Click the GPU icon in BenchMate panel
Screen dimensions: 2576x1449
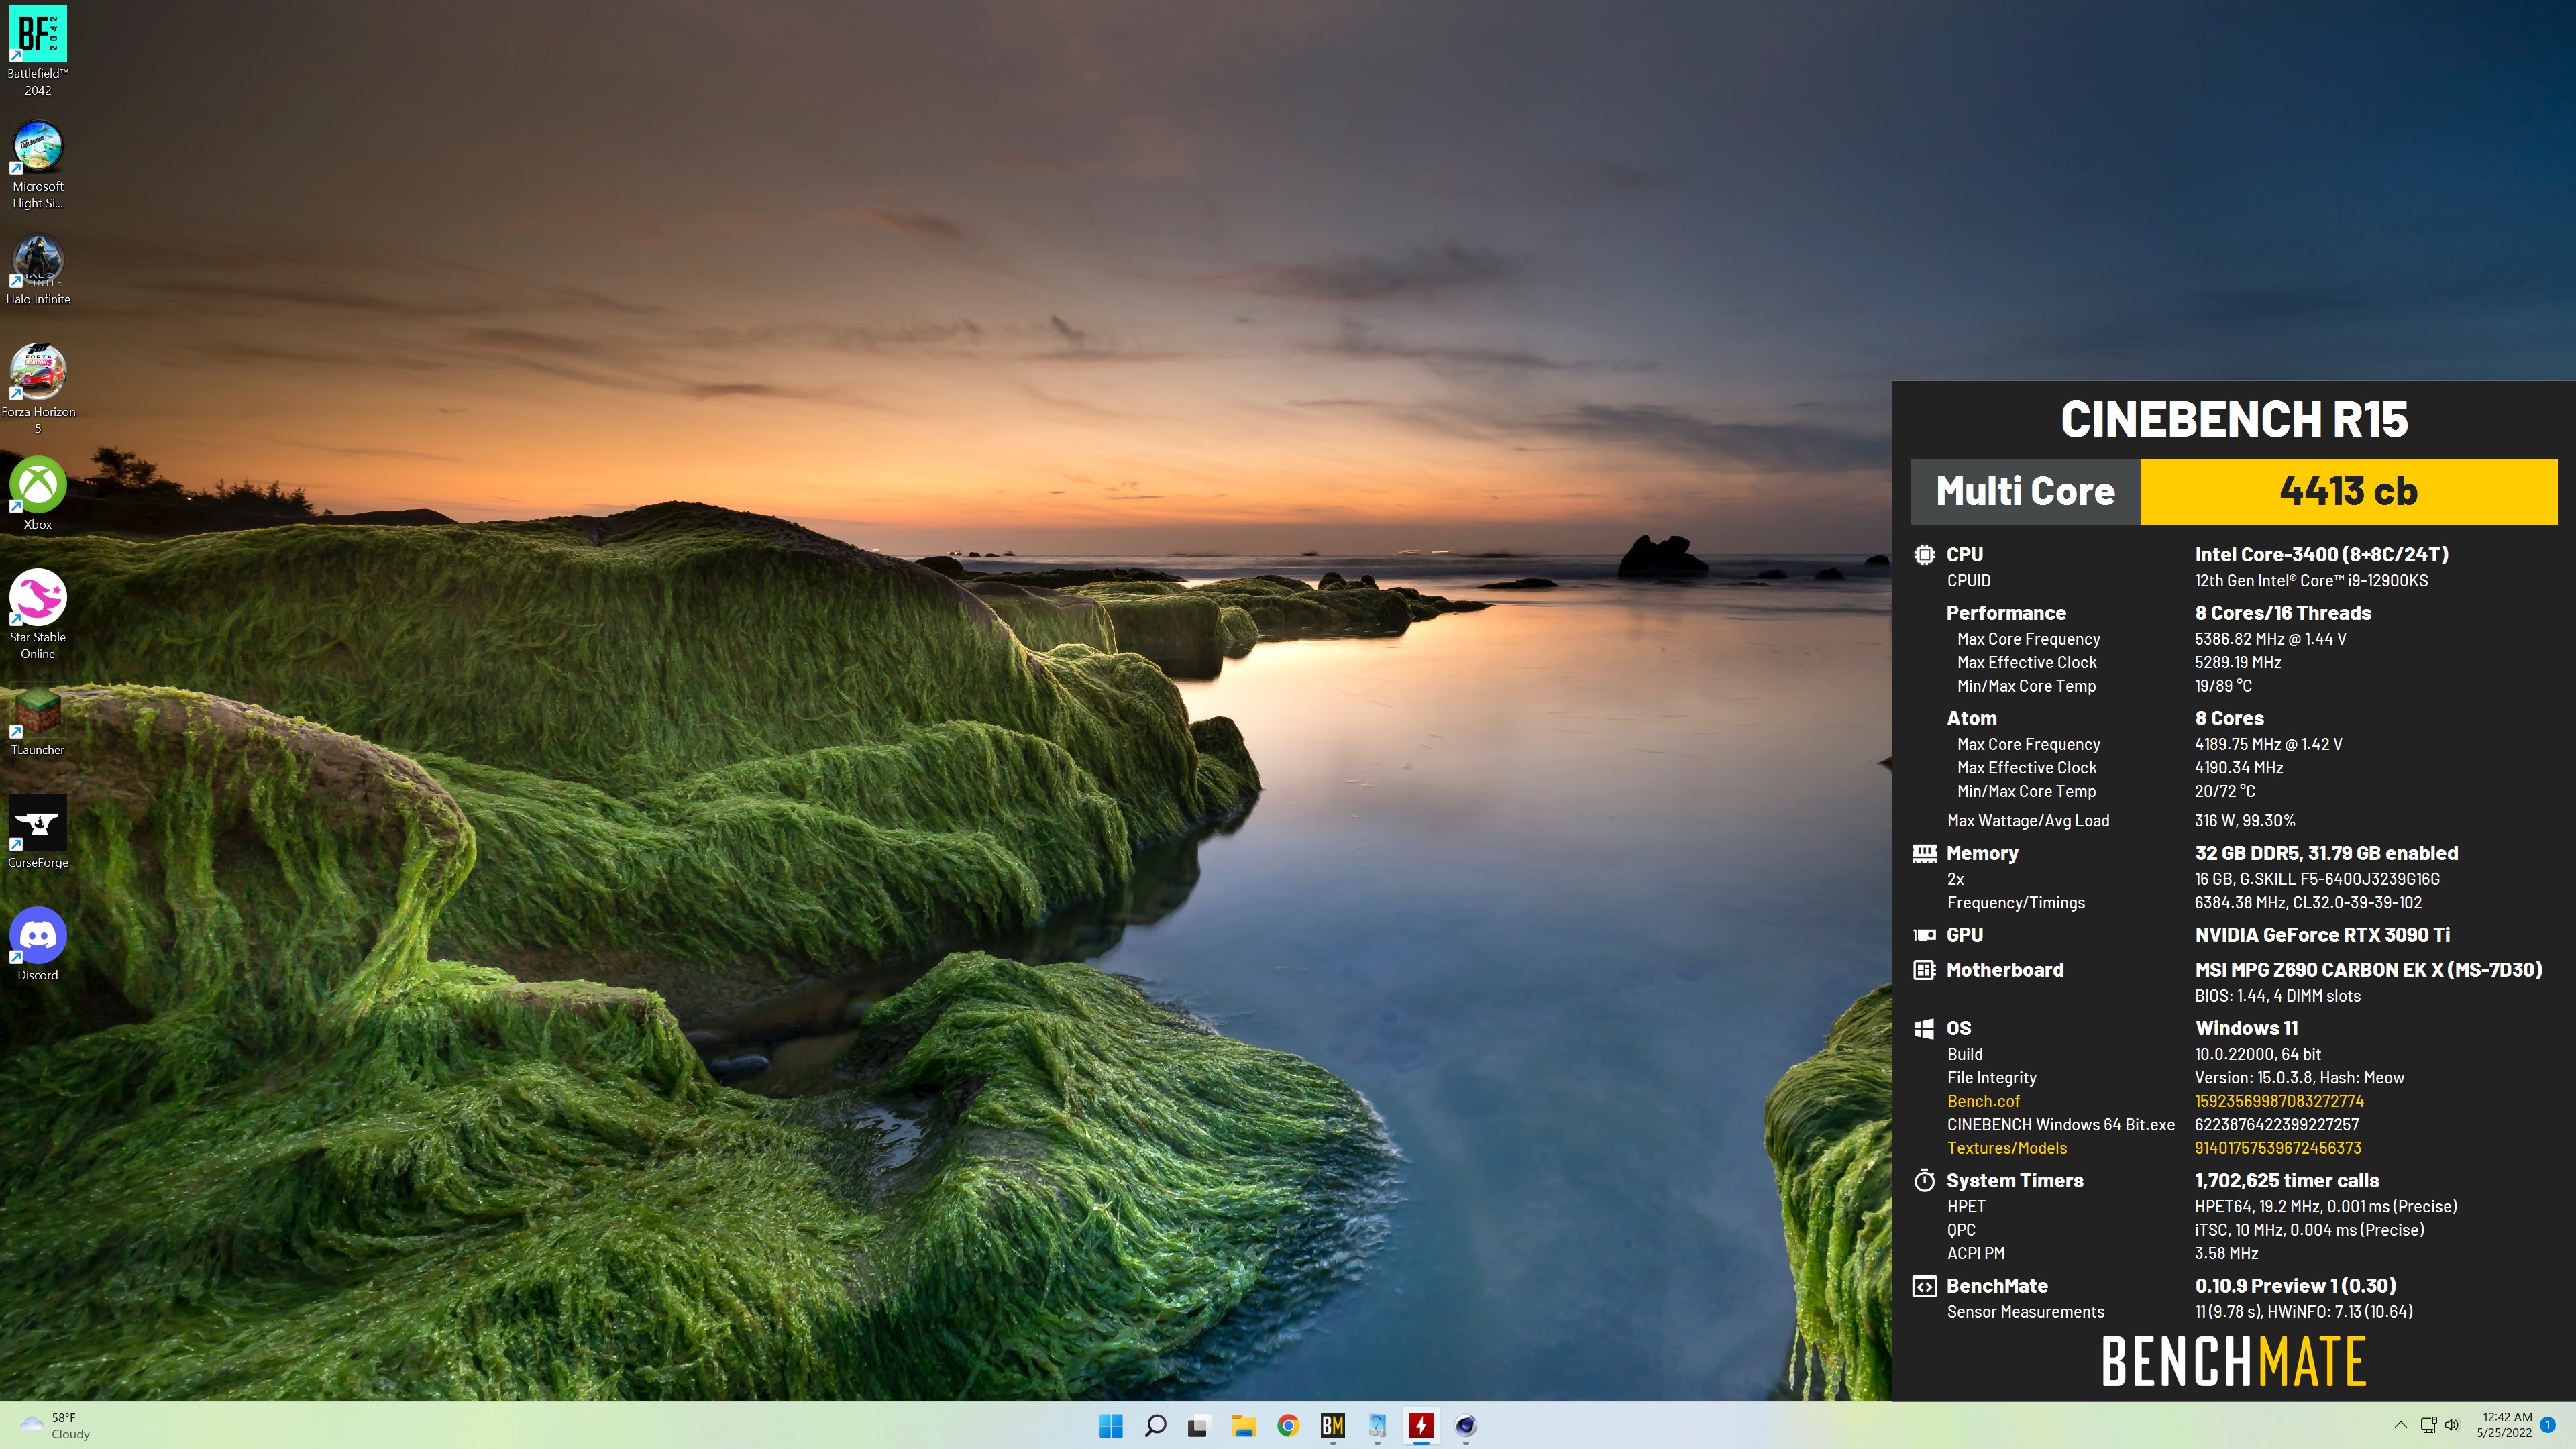(x=1924, y=935)
